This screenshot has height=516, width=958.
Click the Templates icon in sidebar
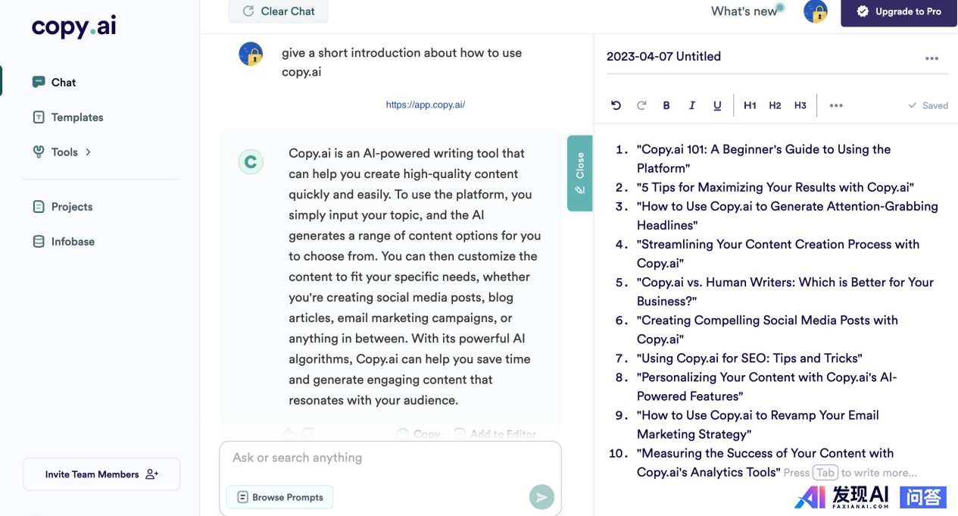(x=39, y=117)
